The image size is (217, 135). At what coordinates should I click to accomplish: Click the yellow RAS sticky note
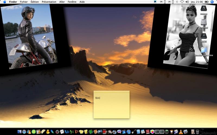(111, 104)
